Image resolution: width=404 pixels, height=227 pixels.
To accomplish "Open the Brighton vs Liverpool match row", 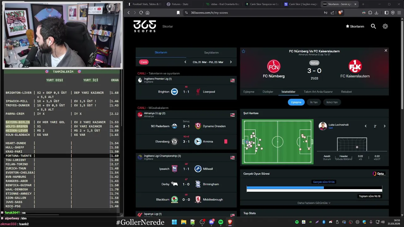I will [x=186, y=92].
